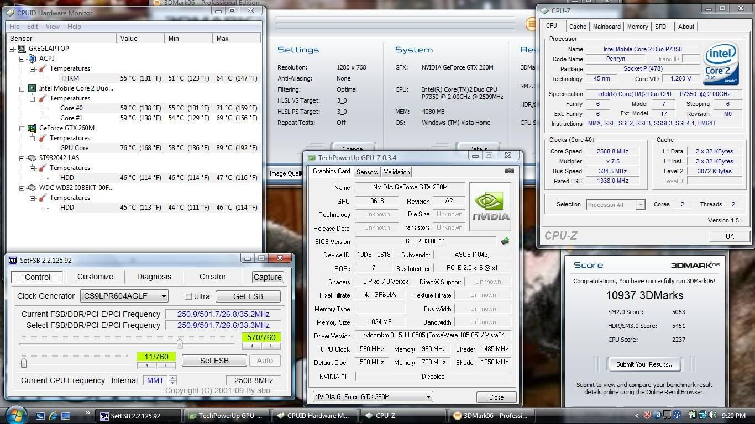Open the File menu in Hardware Monitor
The width and height of the screenshot is (755, 424).
(14, 26)
